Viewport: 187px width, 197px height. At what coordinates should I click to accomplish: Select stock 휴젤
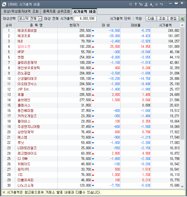[21, 94]
